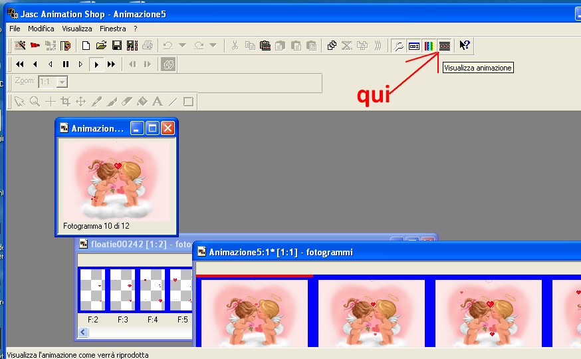Select the Arrow selection tool
581x359 pixels.
coord(19,101)
